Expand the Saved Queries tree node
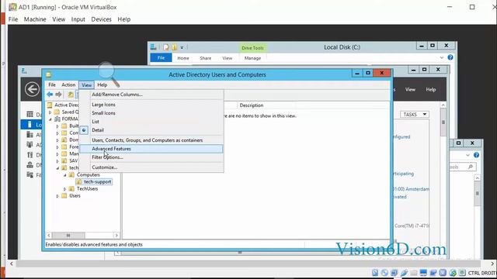 pyautogui.click(x=50, y=112)
